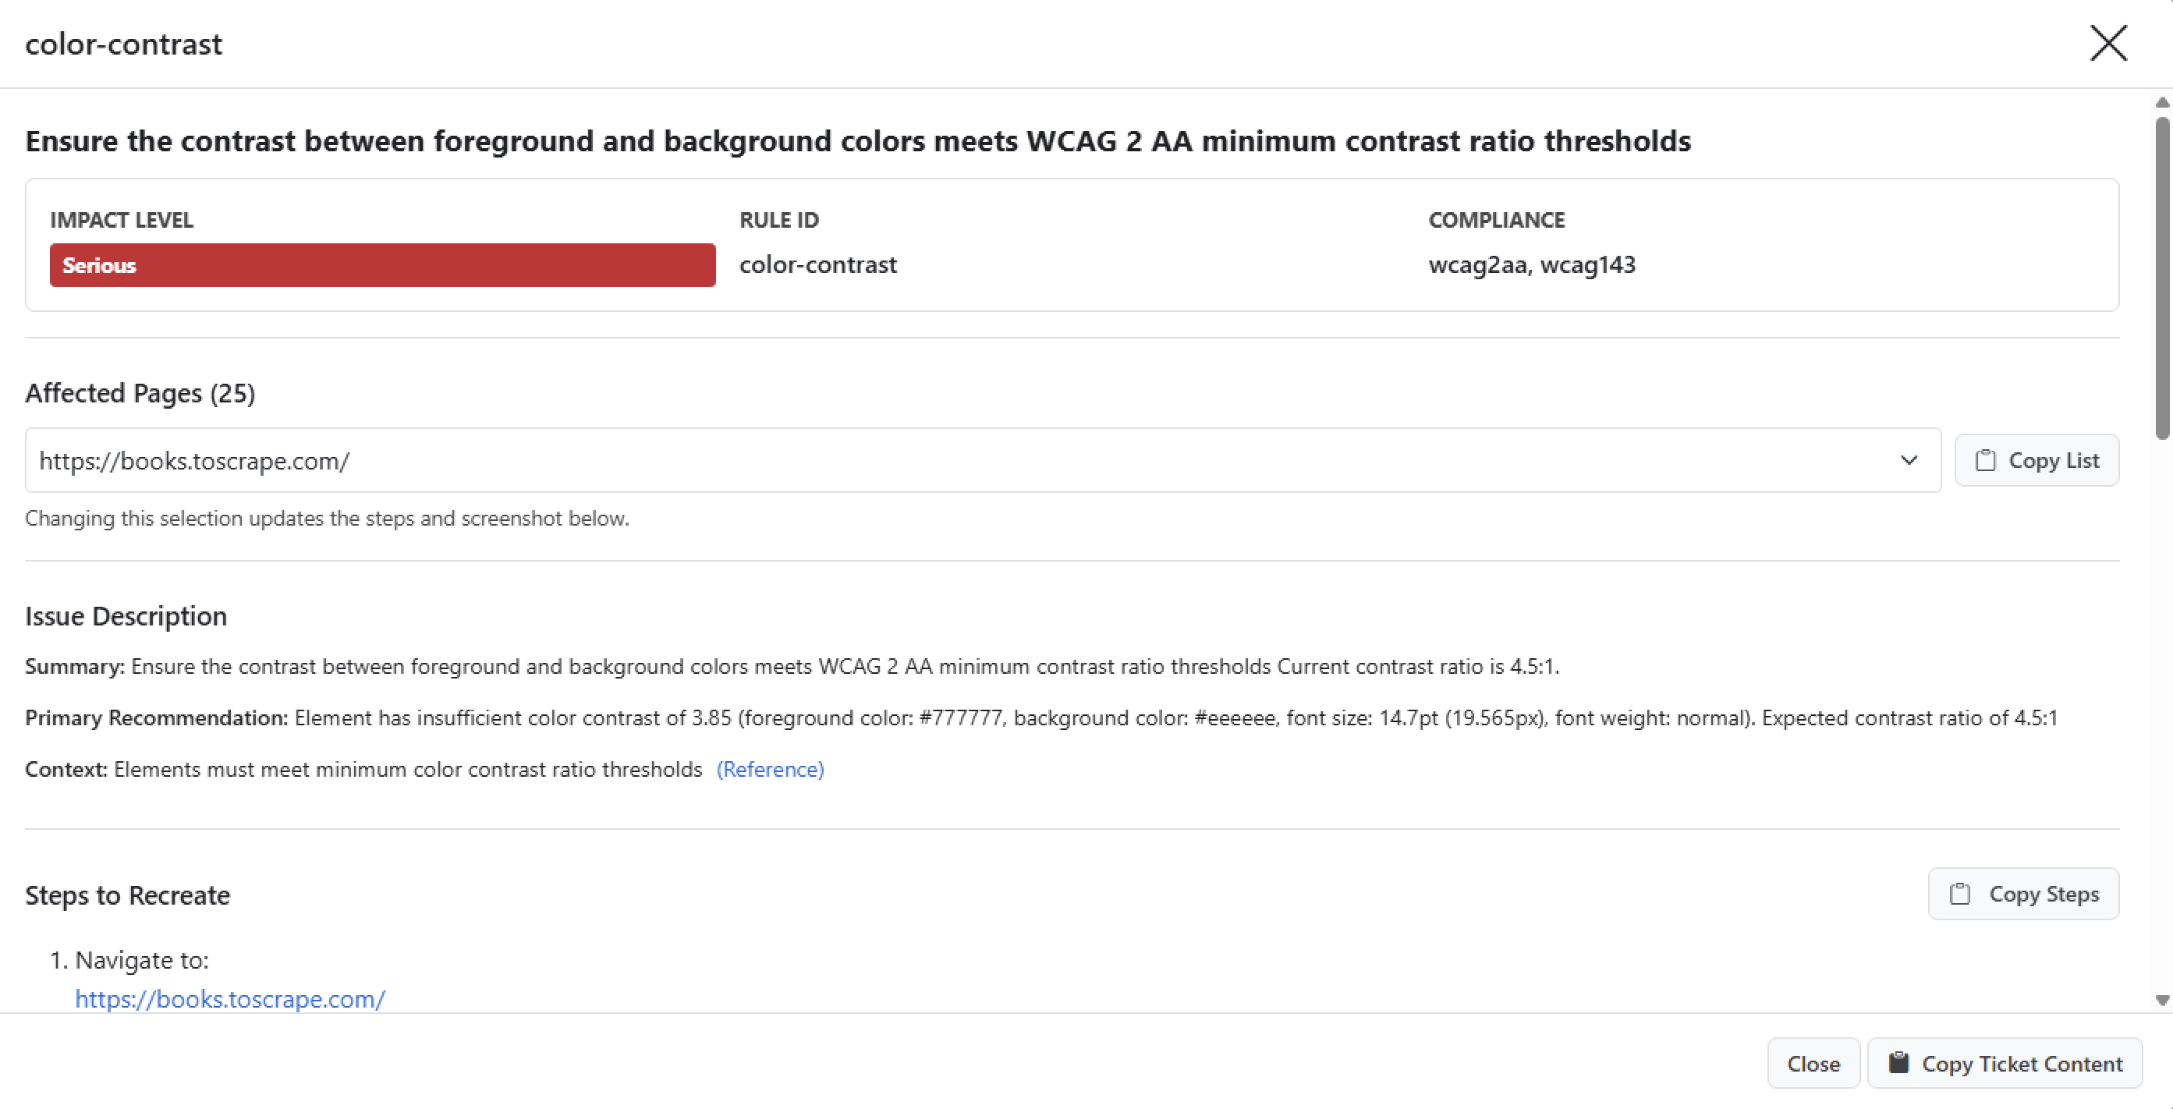Click the color-contrast dialog title
The width and height of the screenshot is (2173, 1109).
124,44
